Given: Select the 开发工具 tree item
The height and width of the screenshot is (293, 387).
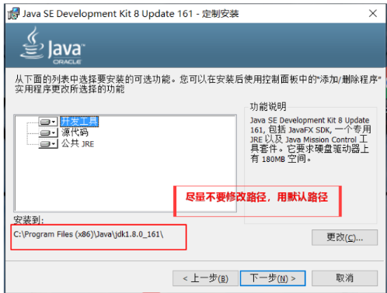Looking at the screenshot, I should (79, 122).
